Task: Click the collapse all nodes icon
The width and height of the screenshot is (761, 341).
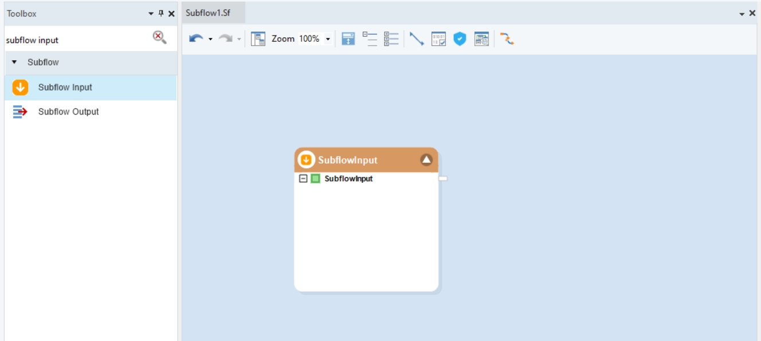Action: pyautogui.click(x=370, y=38)
